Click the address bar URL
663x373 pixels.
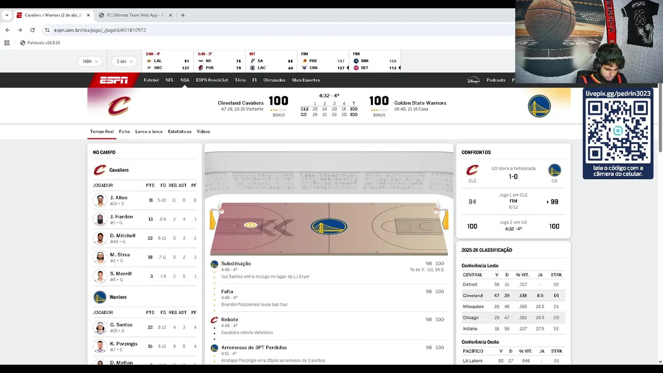coord(100,30)
